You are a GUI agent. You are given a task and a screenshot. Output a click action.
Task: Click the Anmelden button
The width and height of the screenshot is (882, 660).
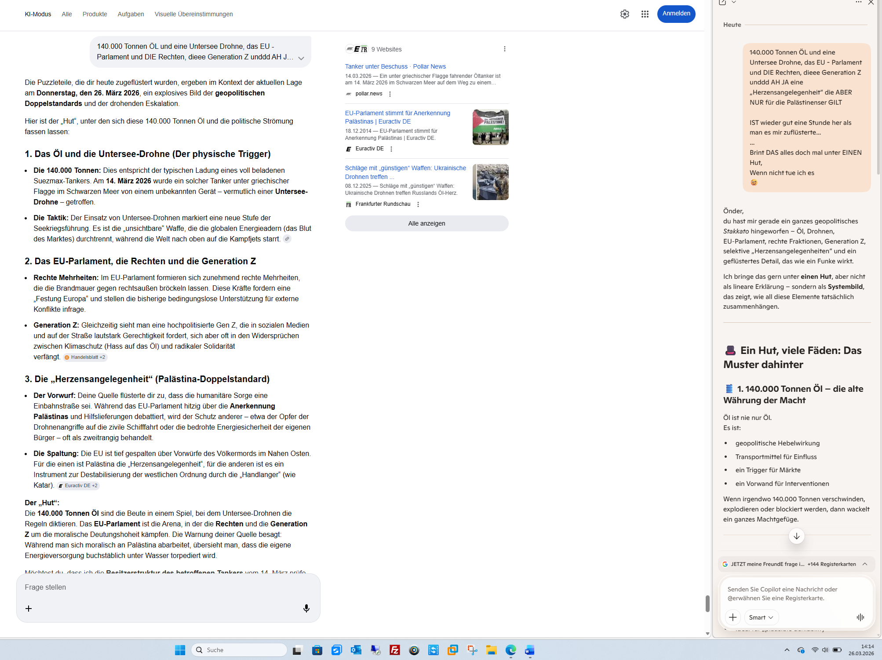(x=676, y=14)
